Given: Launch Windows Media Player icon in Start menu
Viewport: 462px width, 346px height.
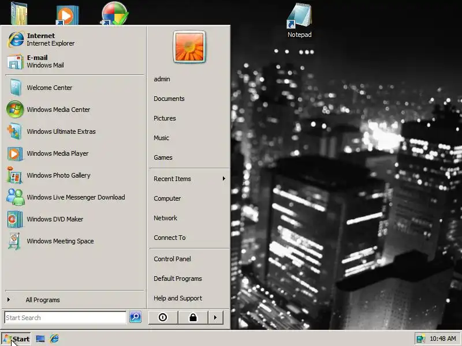Looking at the screenshot, I should 15,153.
